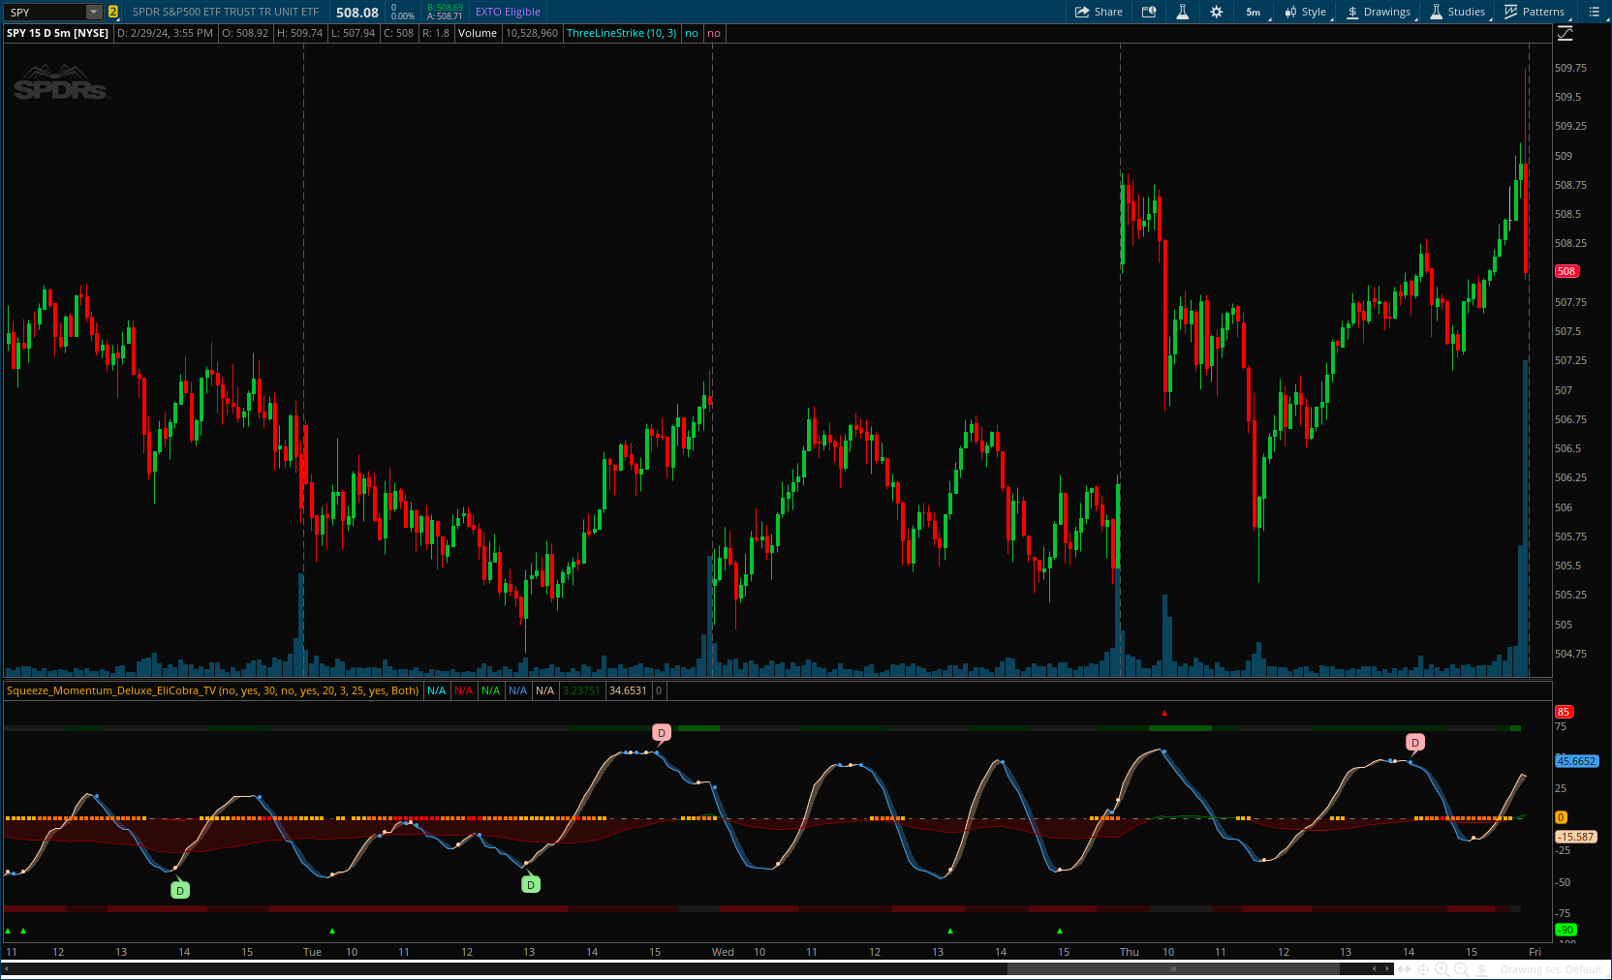Click the yellow link number 2 badge

point(113,12)
